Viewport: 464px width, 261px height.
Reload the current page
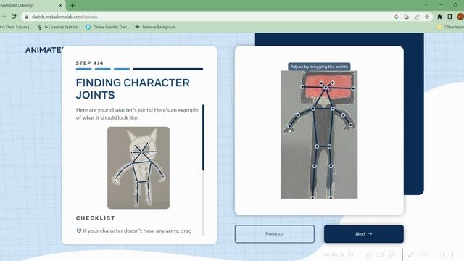(x=14, y=17)
